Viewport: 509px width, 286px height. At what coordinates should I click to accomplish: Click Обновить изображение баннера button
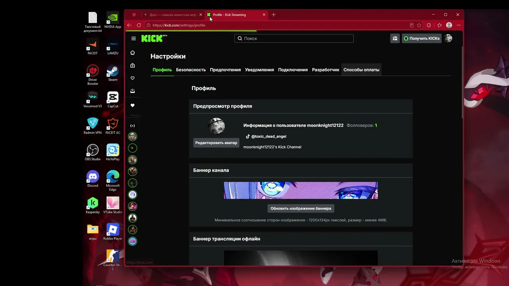tap(301, 208)
